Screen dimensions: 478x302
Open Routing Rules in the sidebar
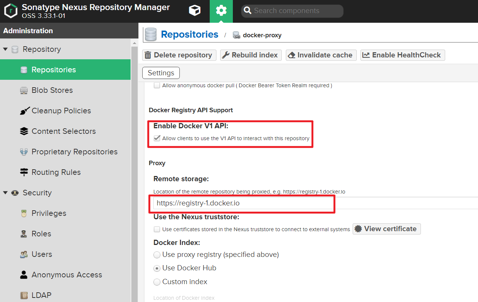(x=65, y=172)
